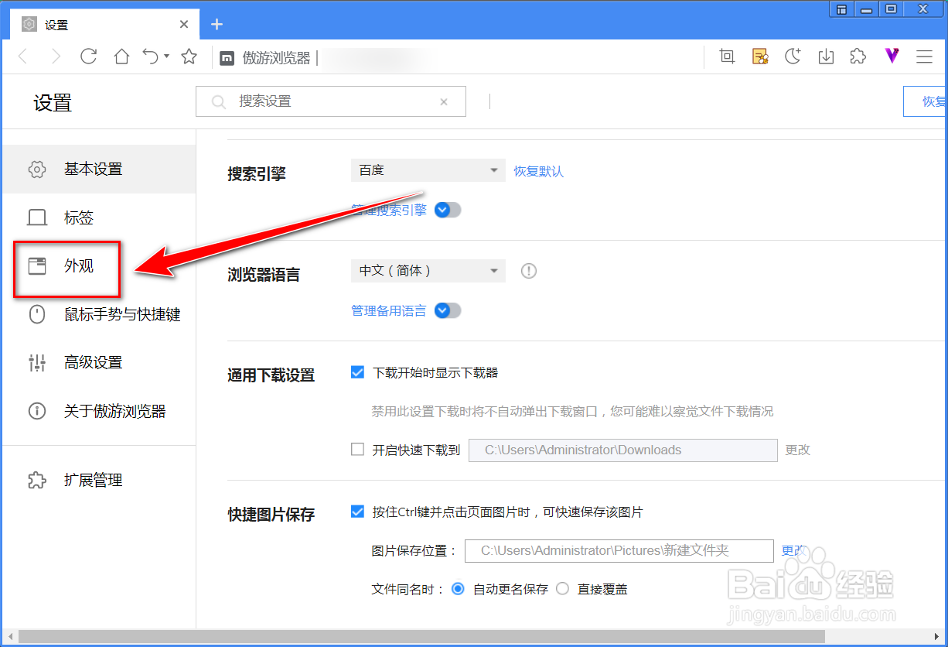Click the puzzle icon for 扩展管理
Viewport: 948px width, 647px height.
click(37, 480)
